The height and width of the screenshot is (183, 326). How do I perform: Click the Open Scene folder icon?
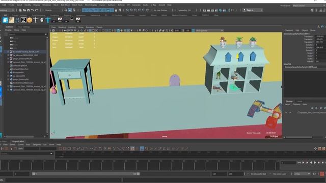click(x=24, y=10)
